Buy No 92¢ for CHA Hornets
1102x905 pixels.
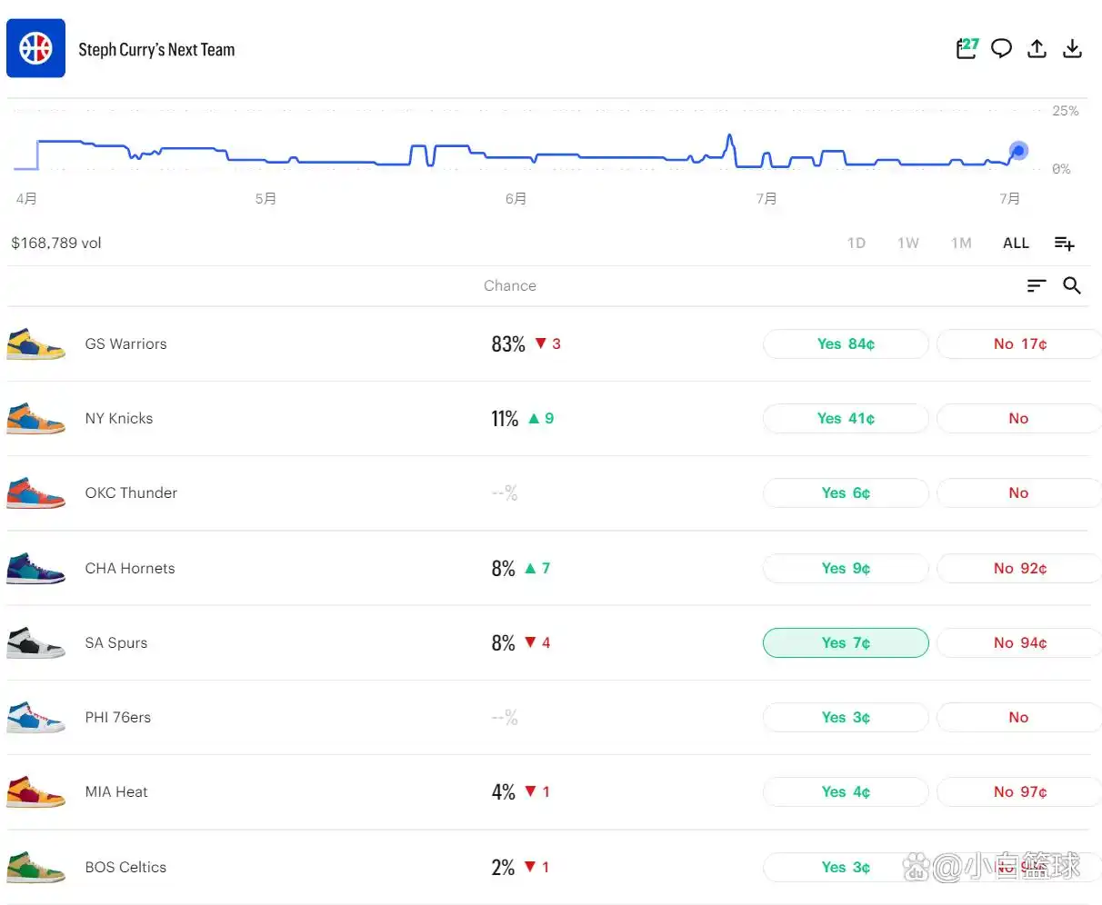click(1019, 568)
